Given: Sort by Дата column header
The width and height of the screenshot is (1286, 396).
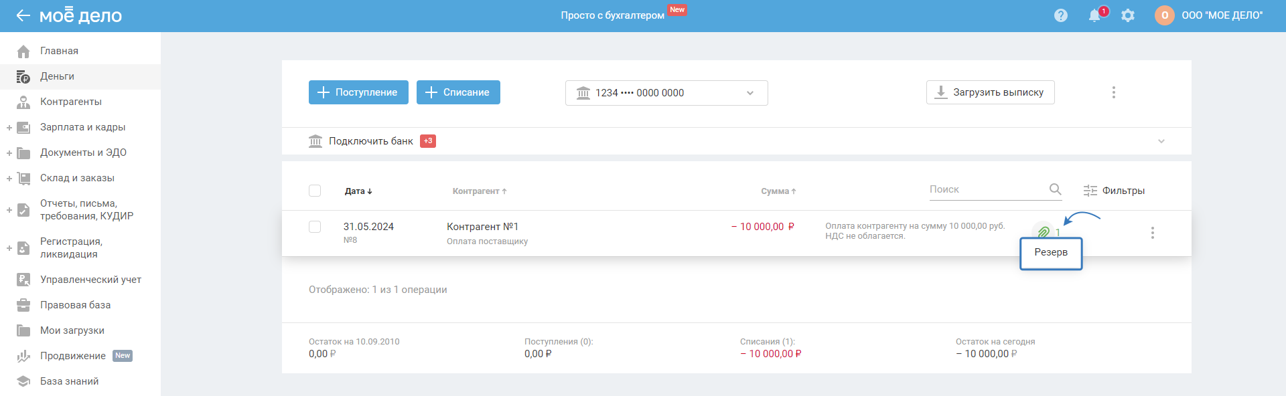Looking at the screenshot, I should [358, 191].
